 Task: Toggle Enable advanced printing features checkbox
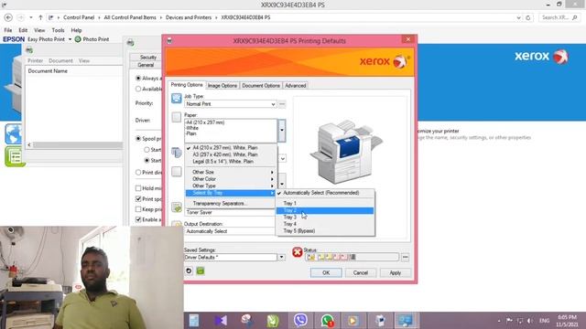coord(138,219)
